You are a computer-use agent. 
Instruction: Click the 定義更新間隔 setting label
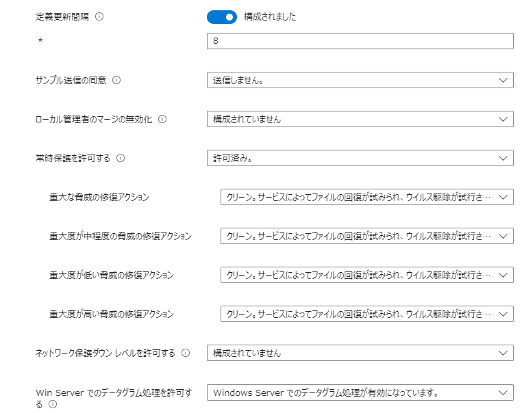[62, 17]
